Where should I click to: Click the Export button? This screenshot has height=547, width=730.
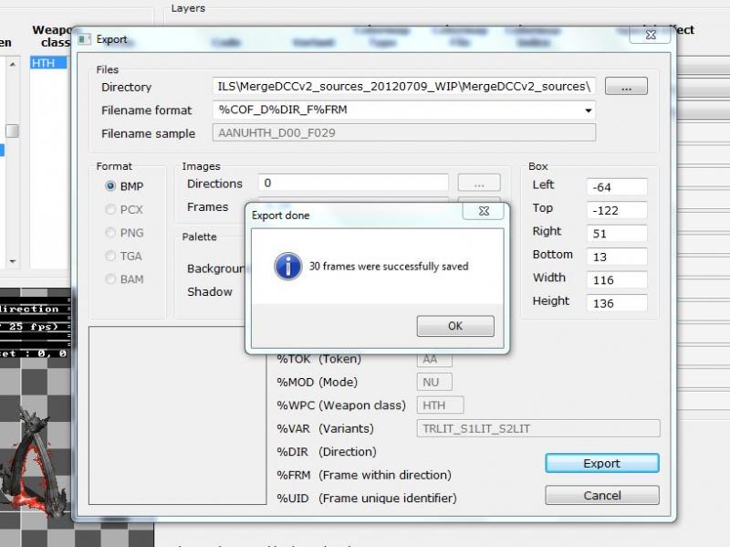(602, 463)
